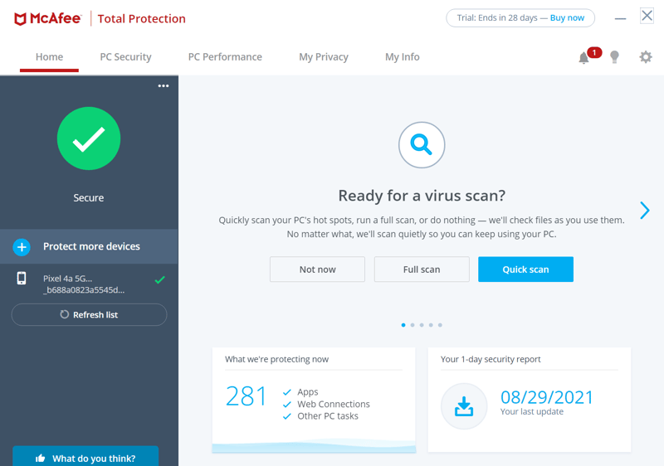Click the thumbs-up feedback icon

tap(40, 458)
